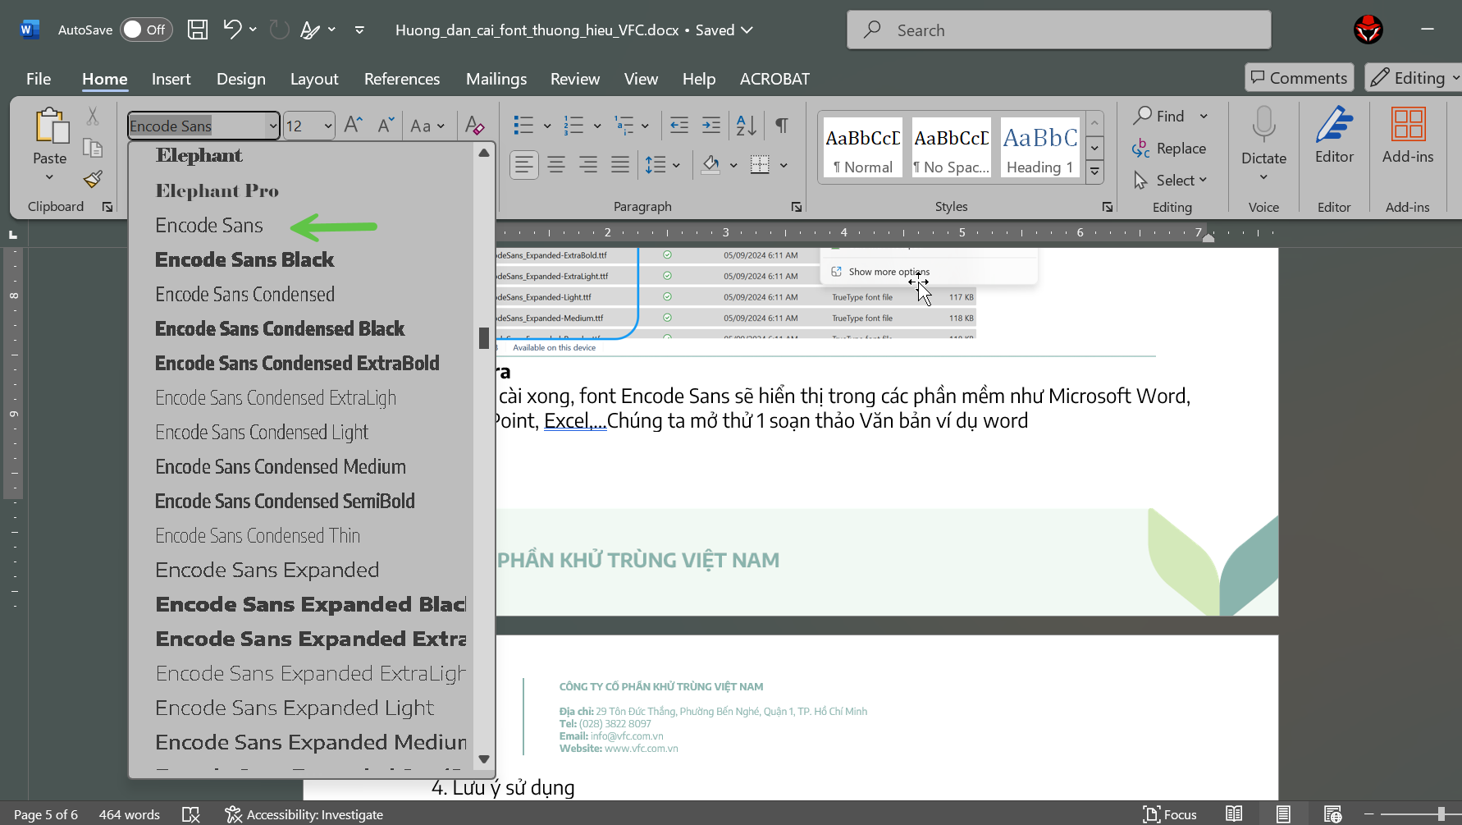Viewport: 1462px width, 825px height.
Task: Open the Shading color dropdown arrow
Action: [733, 165]
